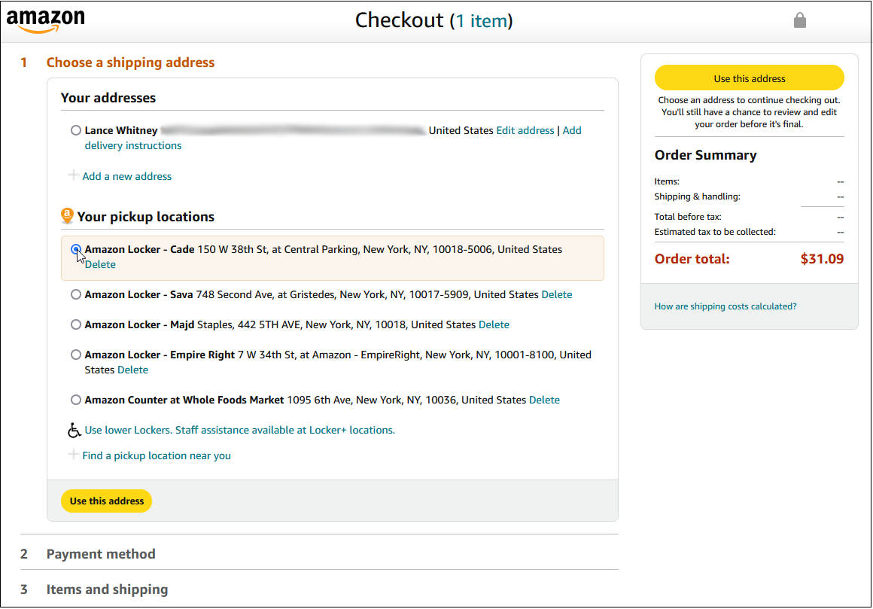The height and width of the screenshot is (609, 873).
Task: Click the plus icon beside Find a pickup location
Action: click(73, 455)
